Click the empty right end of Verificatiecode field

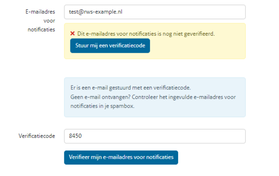[x=221, y=136]
